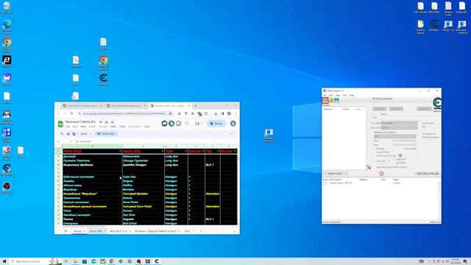471x265 pixels.
Task: Select Microsoft Edge desktop shortcut
Action: pyautogui.click(x=7, y=26)
